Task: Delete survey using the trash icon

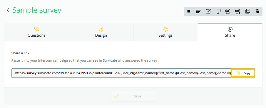Action: (x=257, y=11)
